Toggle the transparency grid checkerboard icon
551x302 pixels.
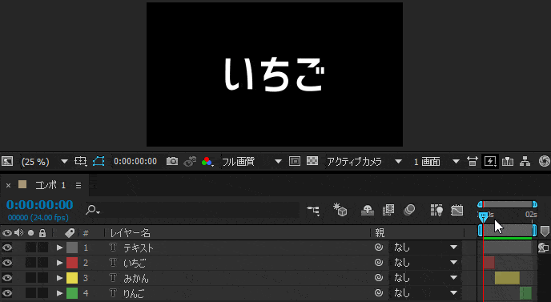312,161
